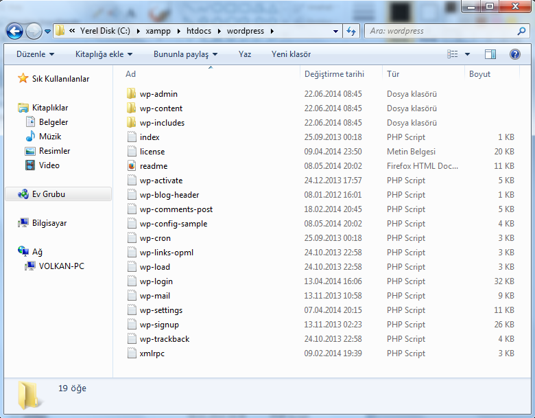Select xampp in the address breadcrumb
Viewport: 535px width, 418px height.
tap(158, 31)
